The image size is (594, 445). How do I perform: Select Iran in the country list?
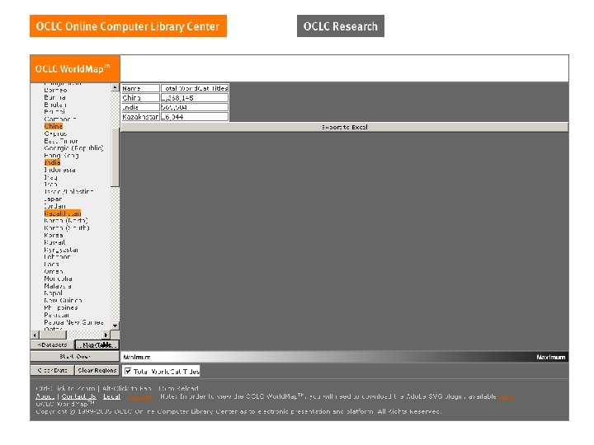click(50, 185)
